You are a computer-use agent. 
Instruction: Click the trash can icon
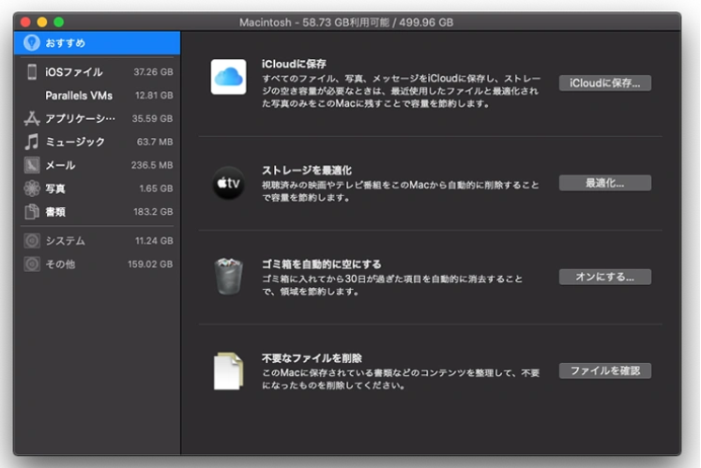coord(228,277)
